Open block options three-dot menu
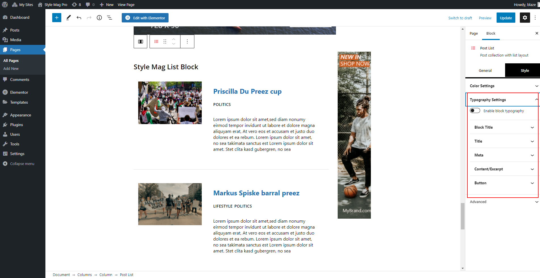 click(x=187, y=41)
